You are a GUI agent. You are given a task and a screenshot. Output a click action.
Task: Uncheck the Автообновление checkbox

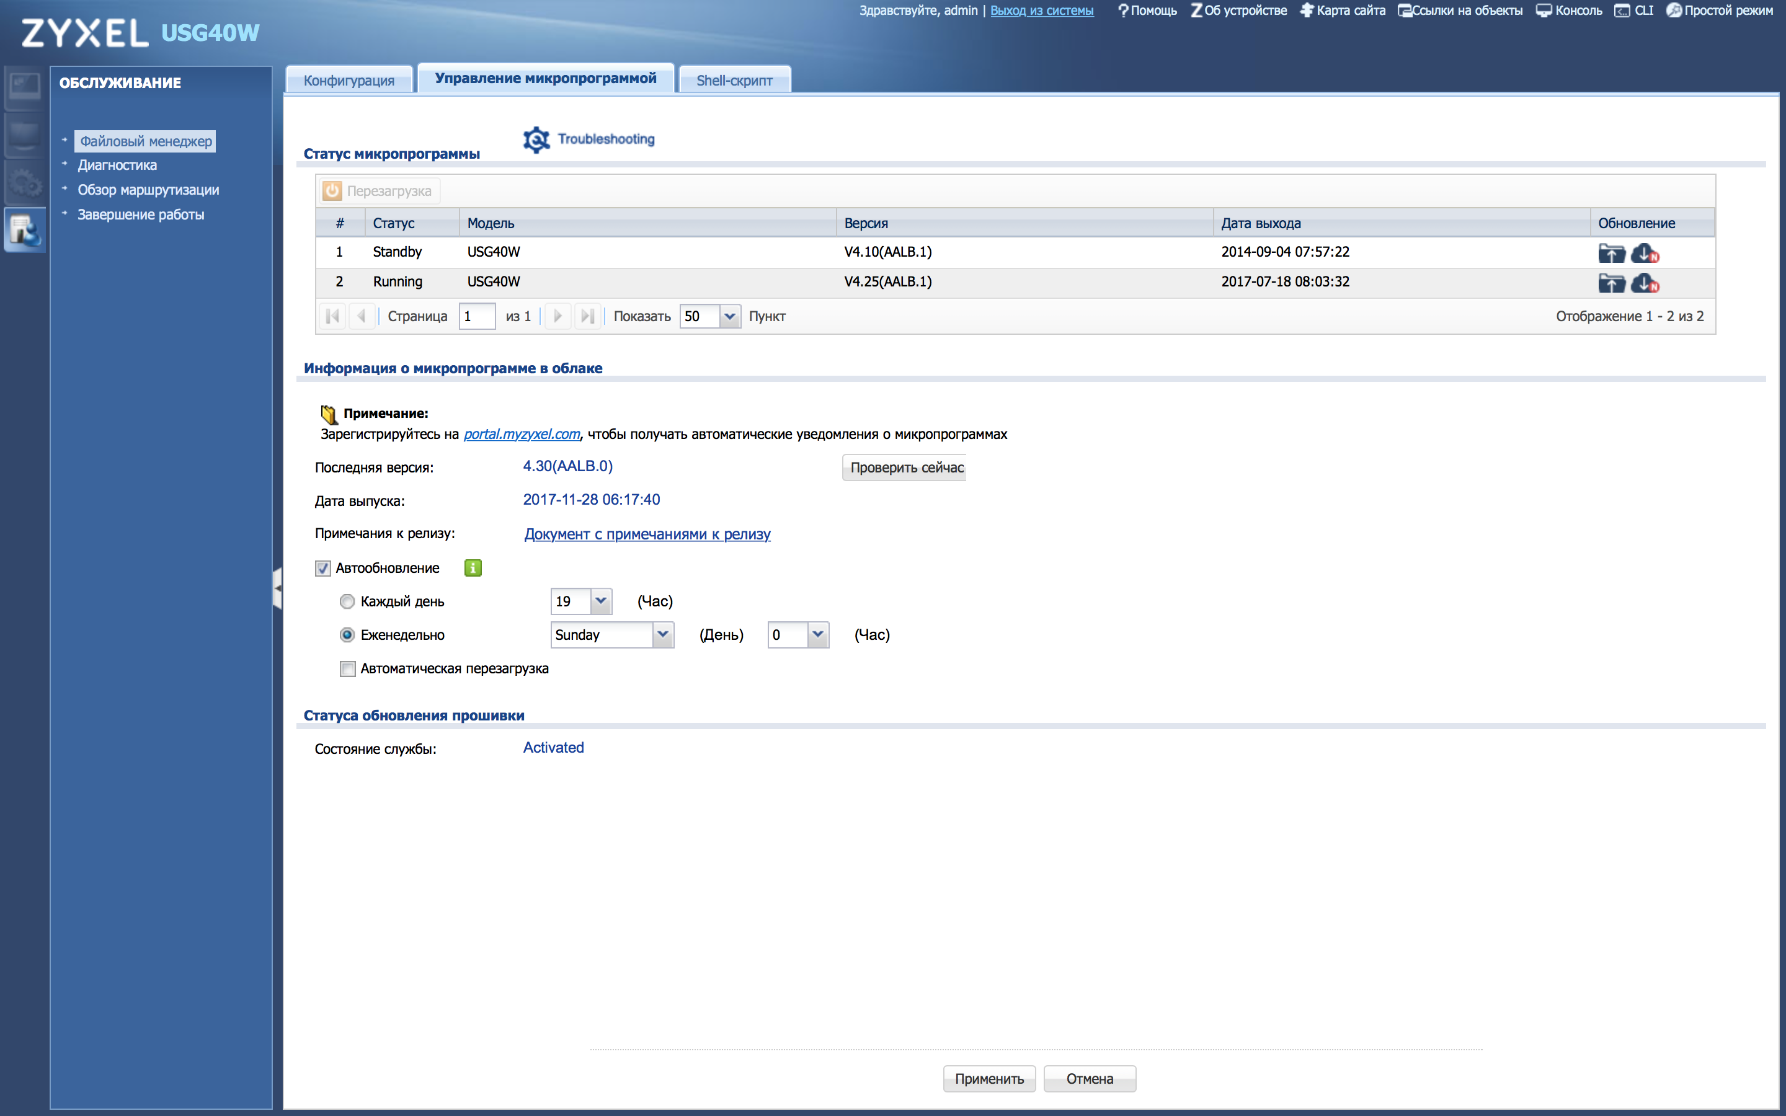(322, 567)
